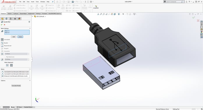Select the Anti-Aligned mate alignment toggle
The height and width of the screenshot is (110, 203).
pos(11,65)
